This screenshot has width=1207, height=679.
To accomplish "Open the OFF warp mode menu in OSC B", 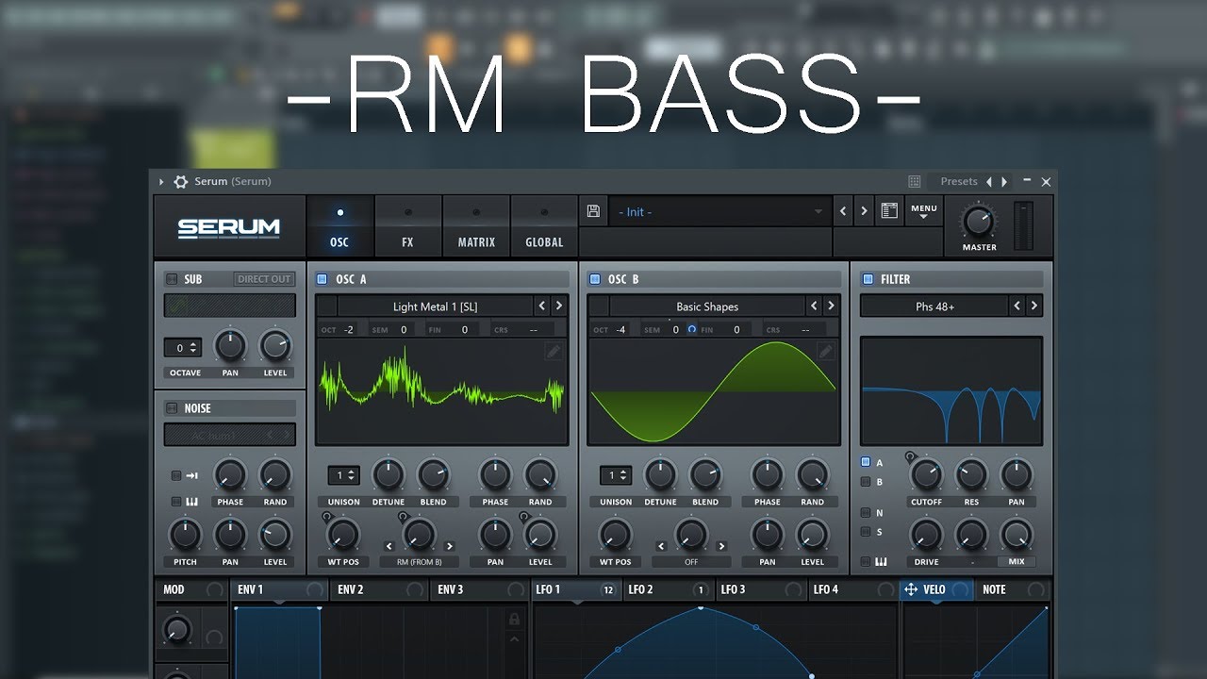I will [691, 562].
